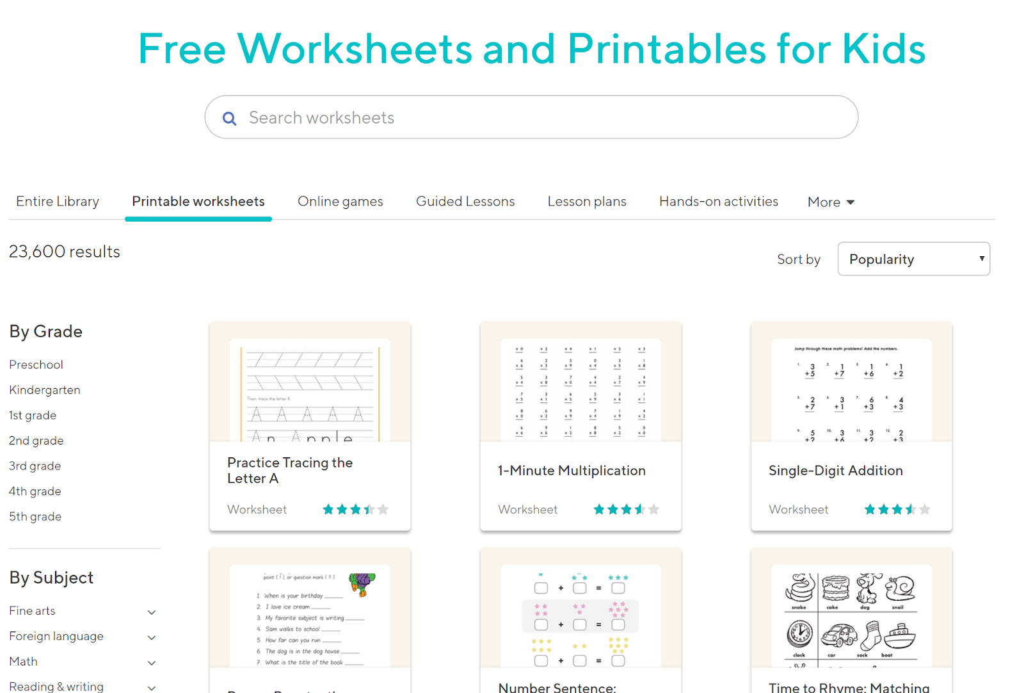Screen dimensions: 1024x693
Task: Expand the Fine arts subject chevron
Action: pyautogui.click(x=152, y=612)
